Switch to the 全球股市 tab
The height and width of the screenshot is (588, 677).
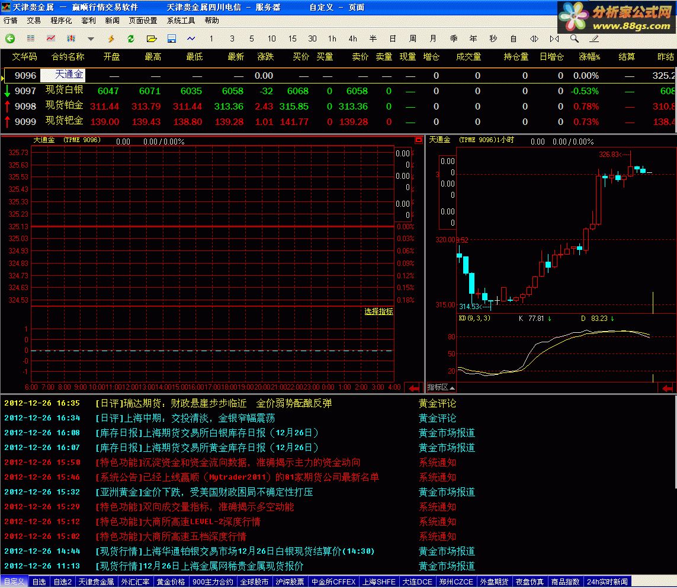254,581
